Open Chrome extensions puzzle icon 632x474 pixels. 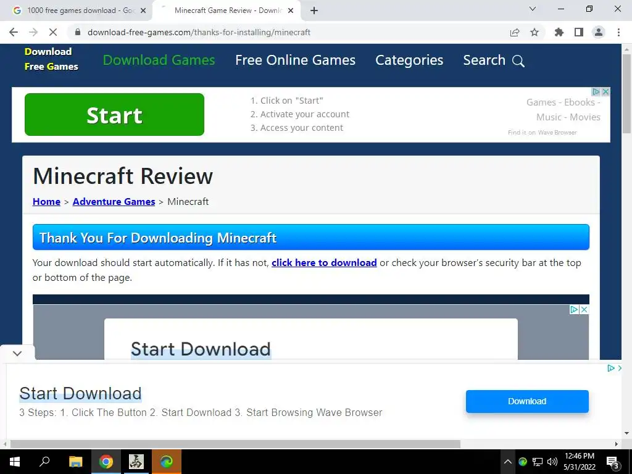[x=559, y=32]
